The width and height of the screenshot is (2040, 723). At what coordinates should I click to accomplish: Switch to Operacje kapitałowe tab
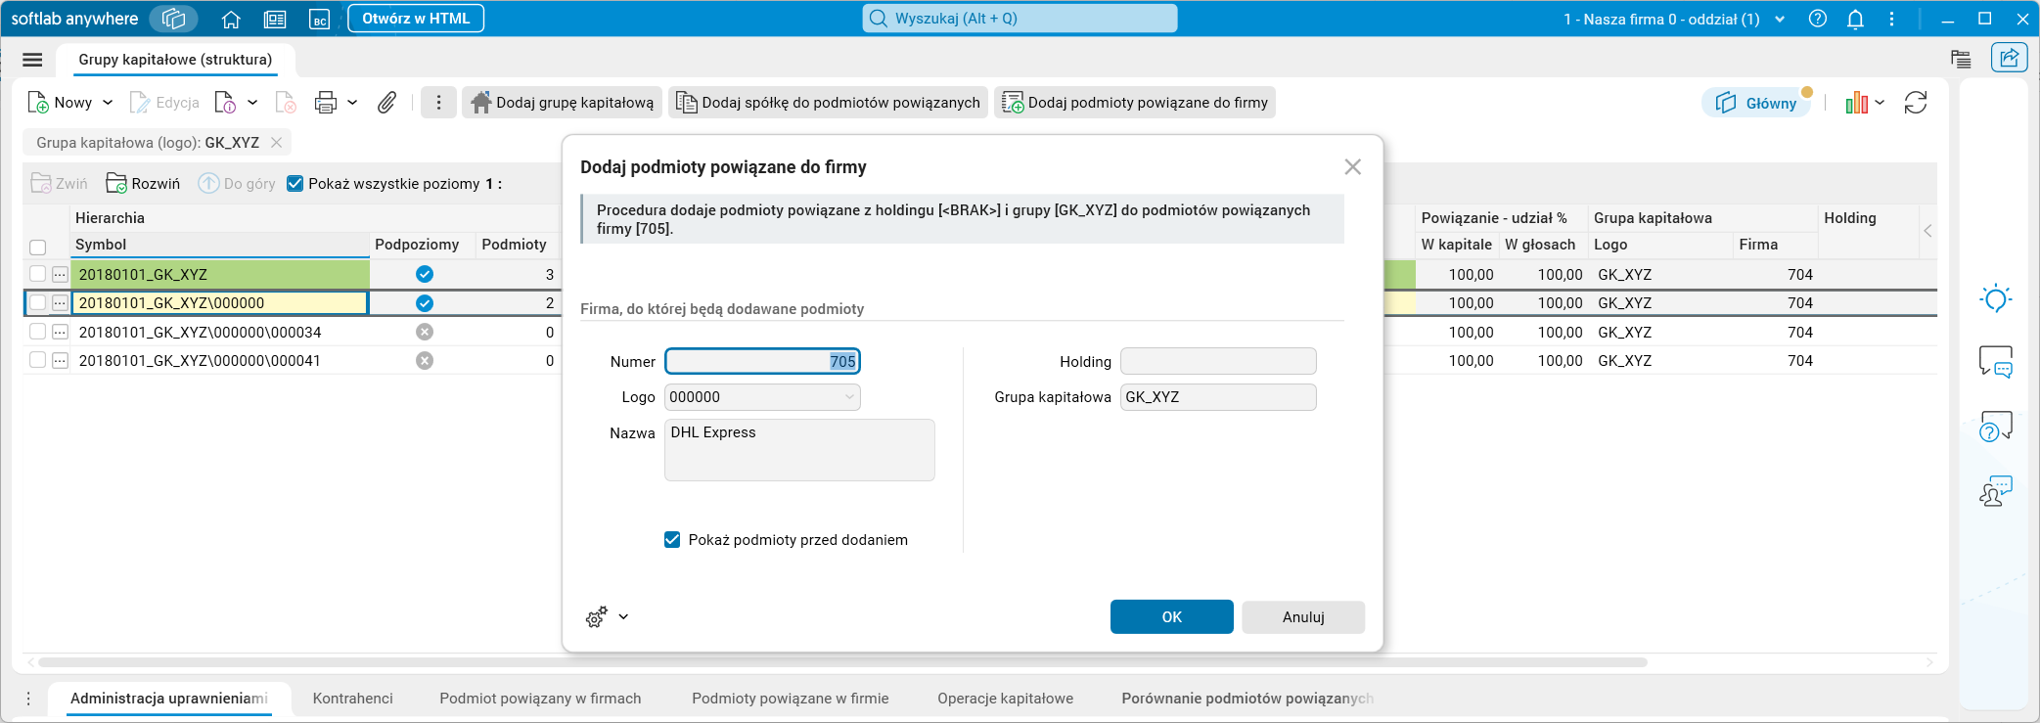click(1006, 699)
